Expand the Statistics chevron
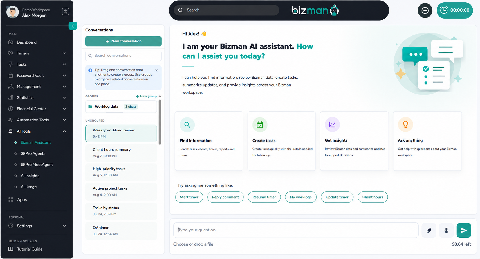The image size is (480, 259). (x=64, y=97)
